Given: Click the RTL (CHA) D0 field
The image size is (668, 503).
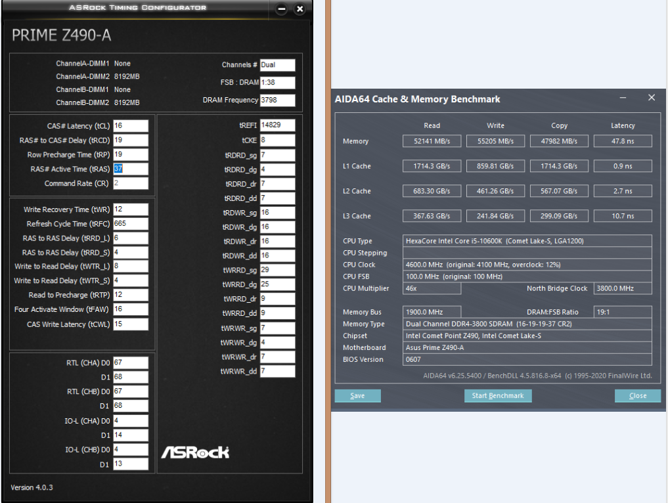Looking at the screenshot, I should 130,362.
